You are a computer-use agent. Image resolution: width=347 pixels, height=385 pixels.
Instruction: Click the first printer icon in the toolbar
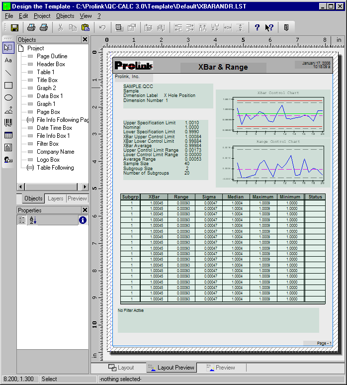tap(31, 27)
